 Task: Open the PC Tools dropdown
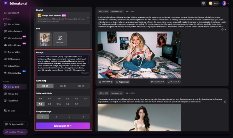(x=174, y=82)
